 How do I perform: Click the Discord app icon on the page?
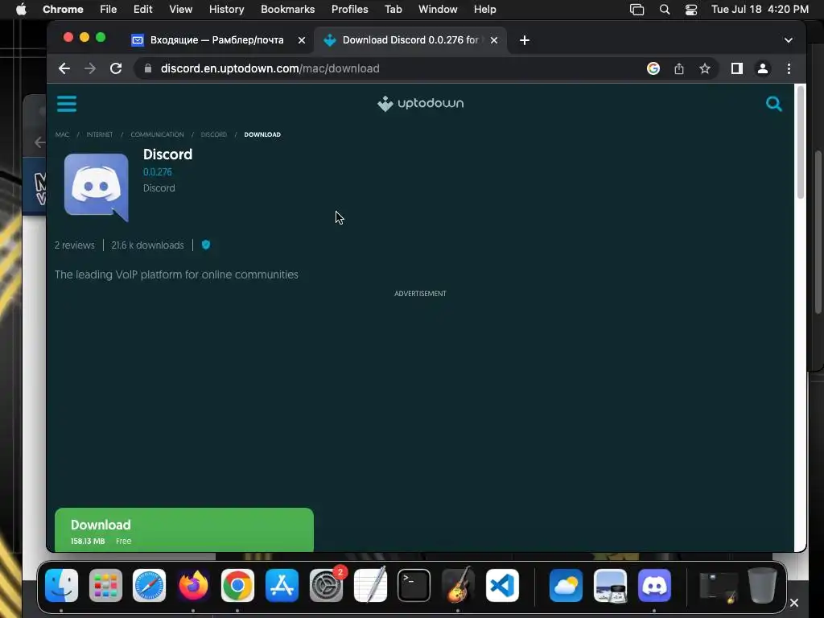(x=97, y=187)
